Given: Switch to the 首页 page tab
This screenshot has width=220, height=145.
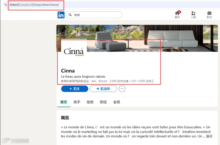Looking at the screenshot, I should pyautogui.click(x=63, y=102).
